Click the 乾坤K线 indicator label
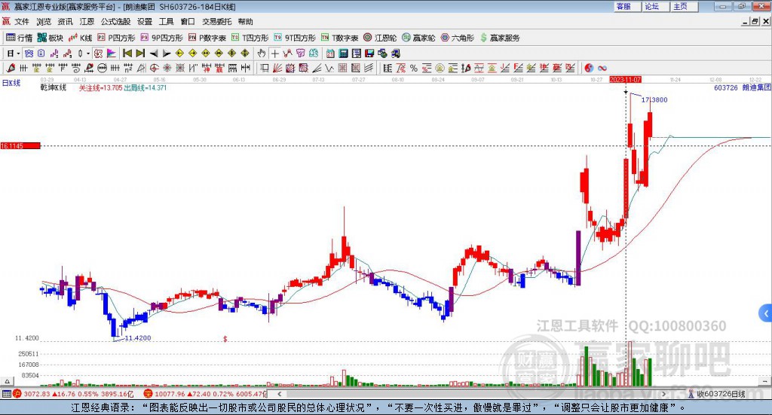This screenshot has height=415, width=772. point(54,87)
